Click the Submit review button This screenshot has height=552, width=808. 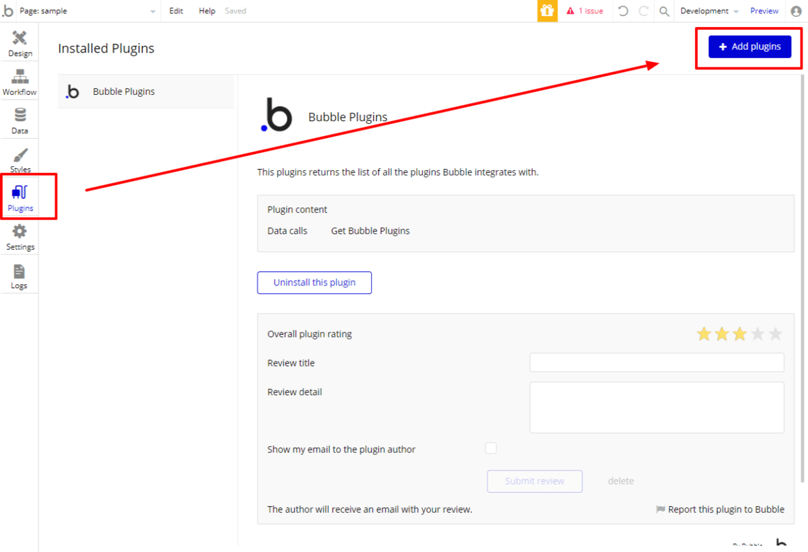[x=535, y=481]
